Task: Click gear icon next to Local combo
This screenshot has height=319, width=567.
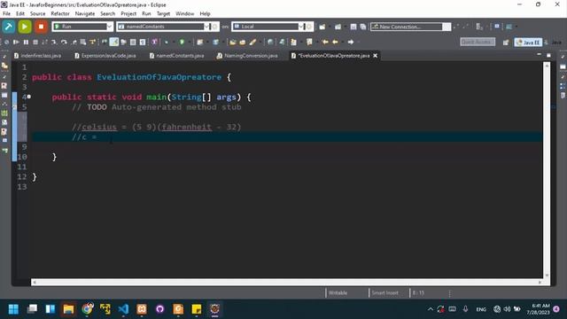Action: pos(309,27)
